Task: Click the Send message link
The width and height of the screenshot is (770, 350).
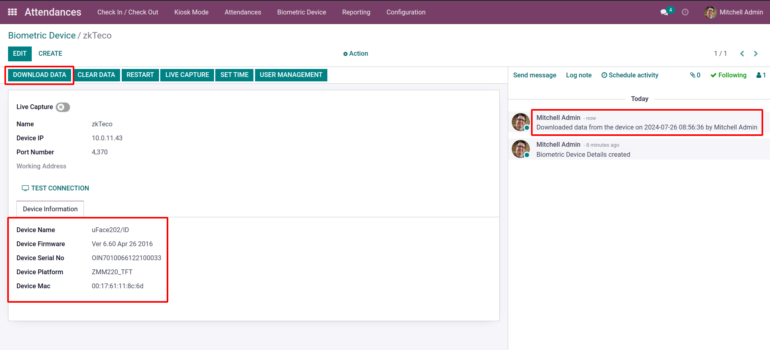Action: point(535,75)
